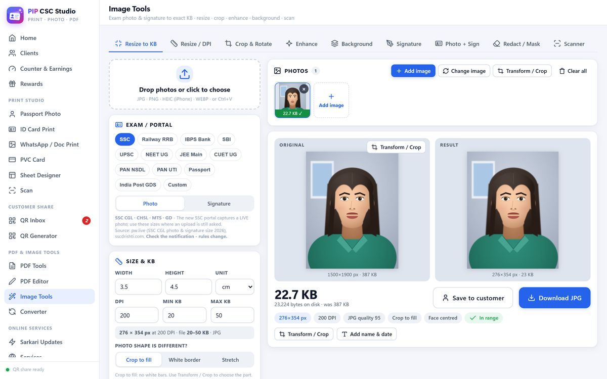Select the Railway RRB exam preset
The image size is (607, 379).
(x=157, y=139)
